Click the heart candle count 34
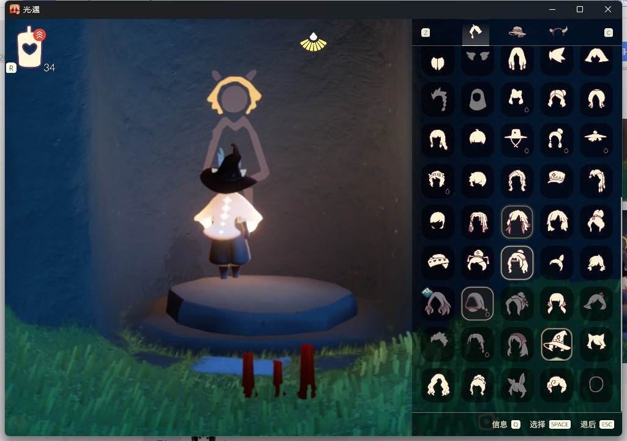The width and height of the screenshot is (627, 441). pos(49,67)
